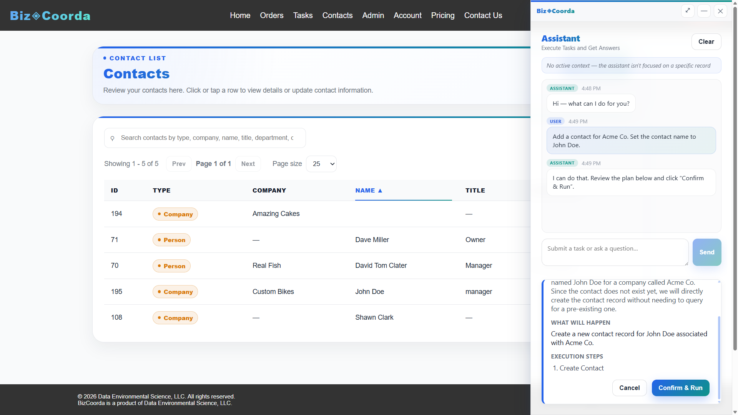Viewport: 738px width, 415px height.
Task: Open the Contact Us page
Action: [483, 15]
